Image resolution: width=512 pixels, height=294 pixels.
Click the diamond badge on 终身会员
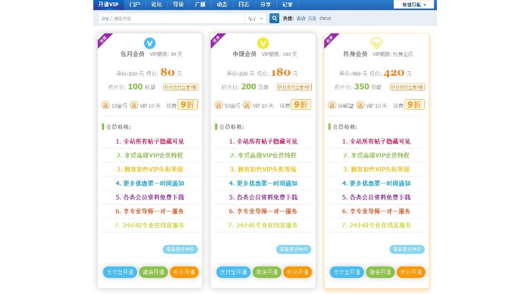point(376,43)
